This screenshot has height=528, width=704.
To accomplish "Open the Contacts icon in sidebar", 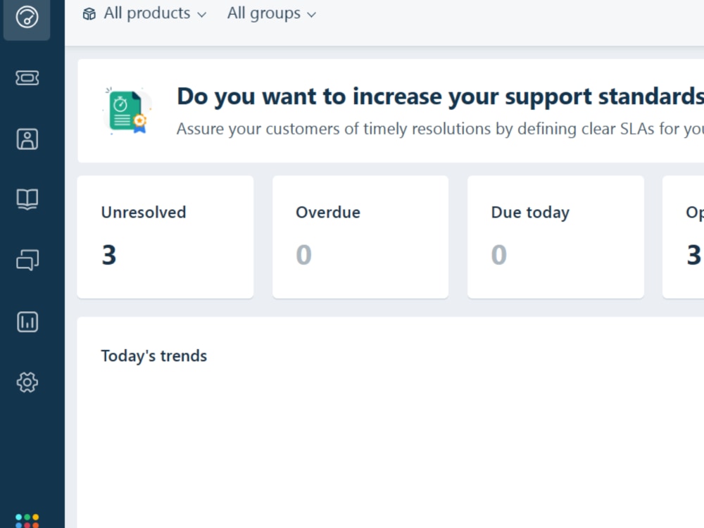I will tap(27, 139).
